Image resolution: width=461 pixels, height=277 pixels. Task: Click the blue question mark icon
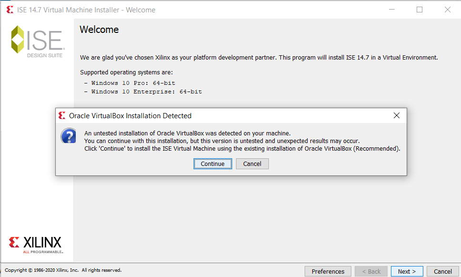tap(68, 136)
